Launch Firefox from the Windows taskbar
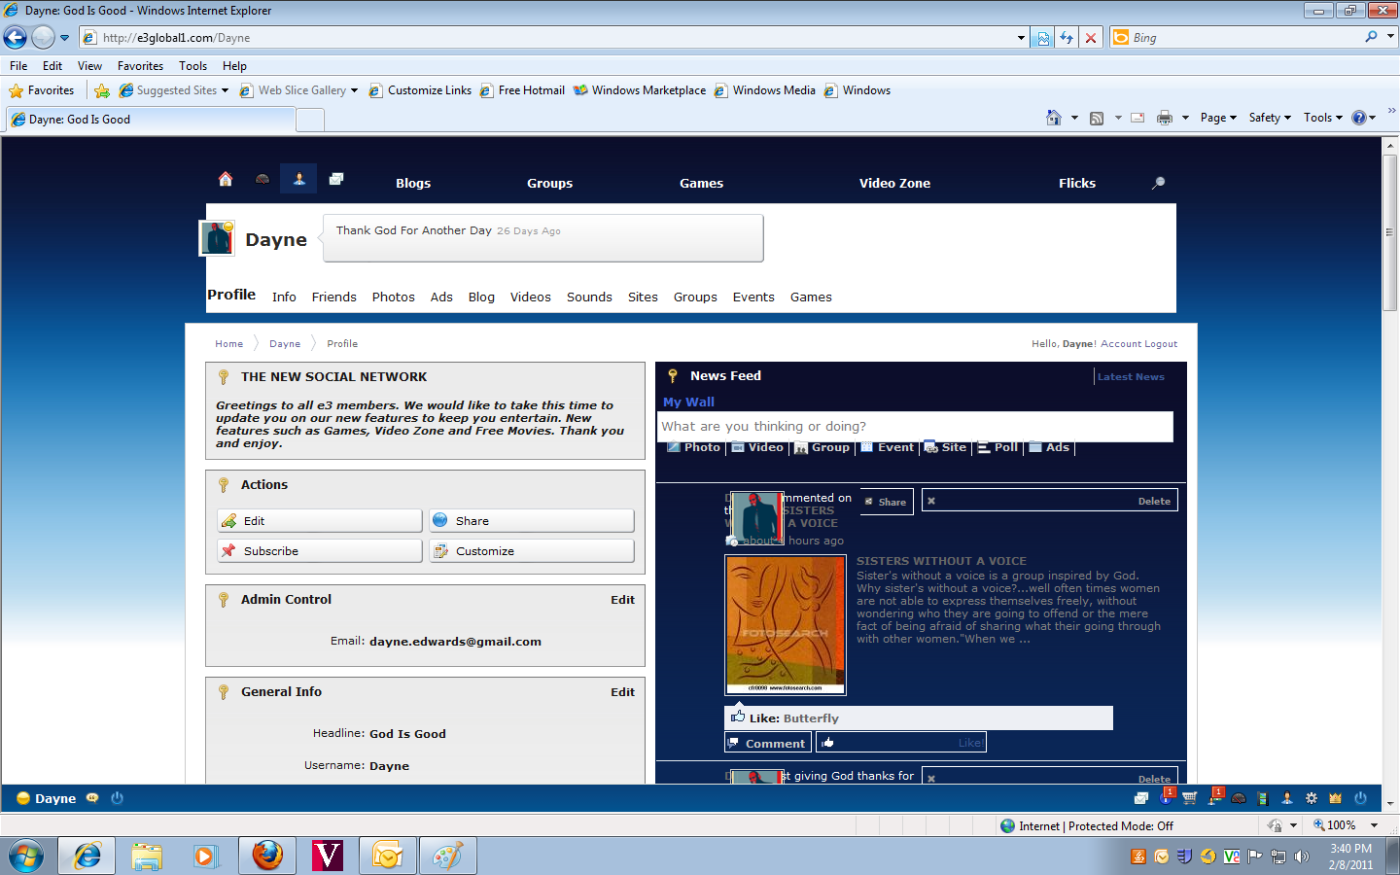The height and width of the screenshot is (875, 1400). (267, 856)
